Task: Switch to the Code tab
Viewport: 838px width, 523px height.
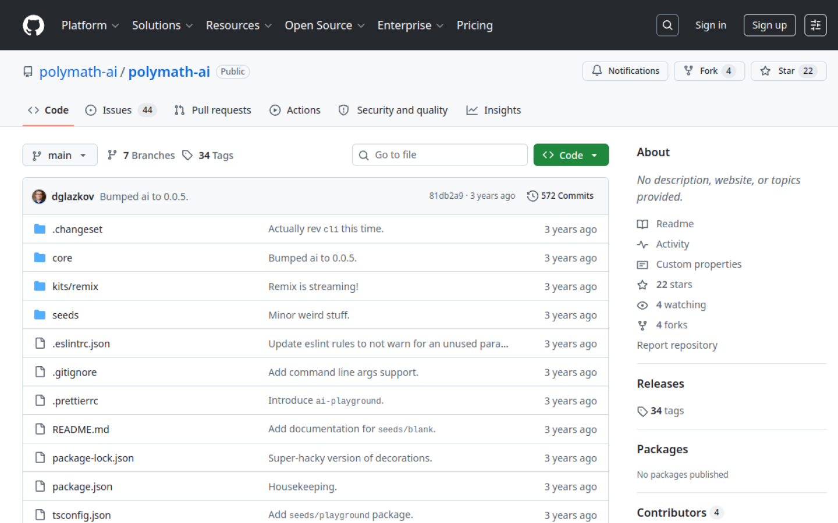Action: [48, 110]
